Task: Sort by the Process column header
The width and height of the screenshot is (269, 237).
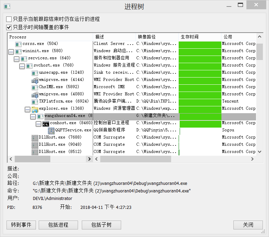Action: click(x=50, y=37)
